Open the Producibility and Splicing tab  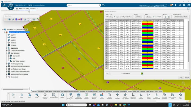point(105,91)
